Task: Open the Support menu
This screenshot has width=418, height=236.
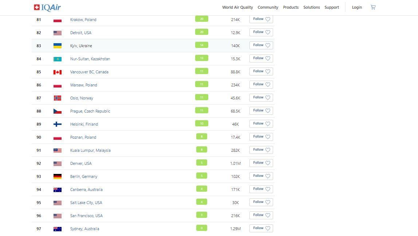Action: 332,7
